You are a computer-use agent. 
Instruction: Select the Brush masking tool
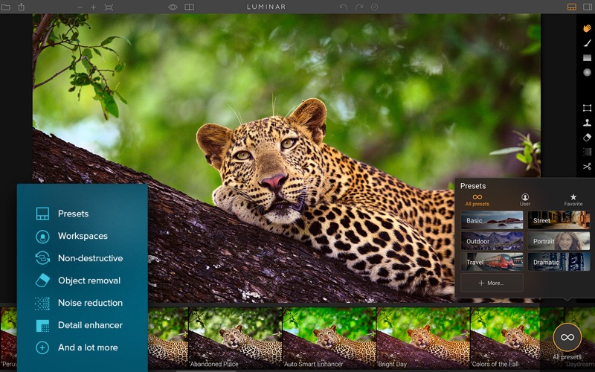[587, 43]
